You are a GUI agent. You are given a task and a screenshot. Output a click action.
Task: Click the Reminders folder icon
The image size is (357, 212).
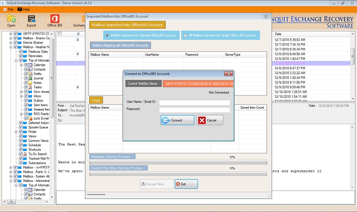[x=25, y=56]
